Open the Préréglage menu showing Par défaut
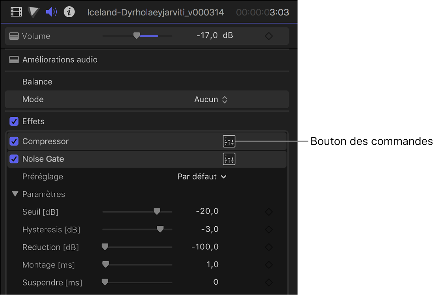 pyautogui.click(x=202, y=177)
